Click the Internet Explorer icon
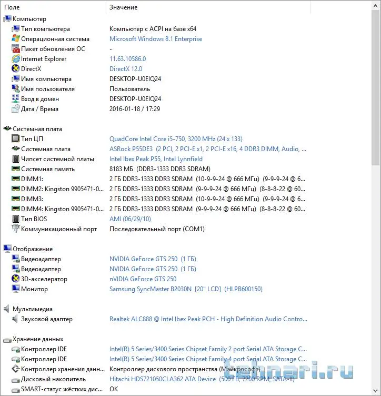This screenshot has width=381, height=396. pyautogui.click(x=15, y=59)
